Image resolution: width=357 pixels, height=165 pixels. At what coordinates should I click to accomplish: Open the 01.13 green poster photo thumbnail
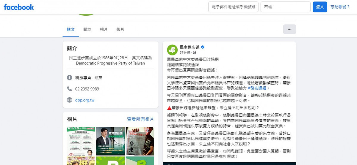[81, 141]
